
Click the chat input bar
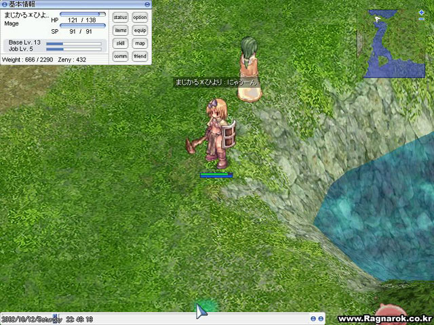click(x=162, y=319)
